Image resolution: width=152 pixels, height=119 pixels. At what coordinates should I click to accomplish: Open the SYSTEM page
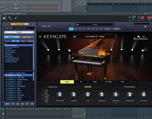(117, 29)
